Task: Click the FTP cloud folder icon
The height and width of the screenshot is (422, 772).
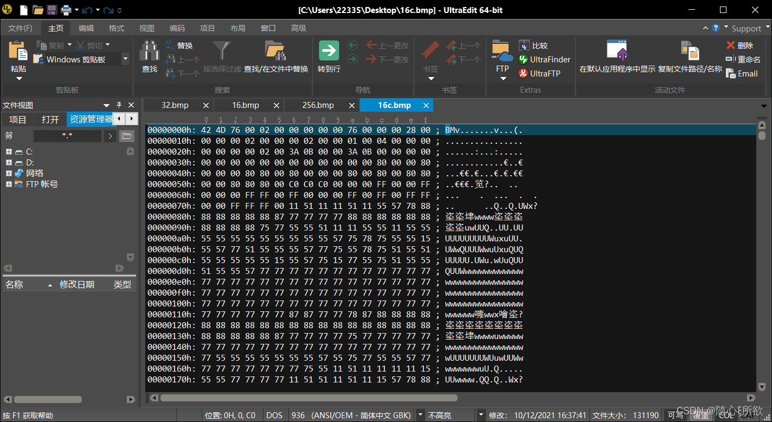Action: click(503, 52)
